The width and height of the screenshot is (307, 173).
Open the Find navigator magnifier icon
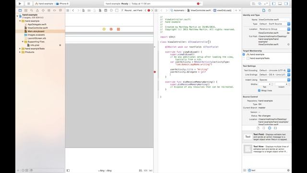pos(32,10)
